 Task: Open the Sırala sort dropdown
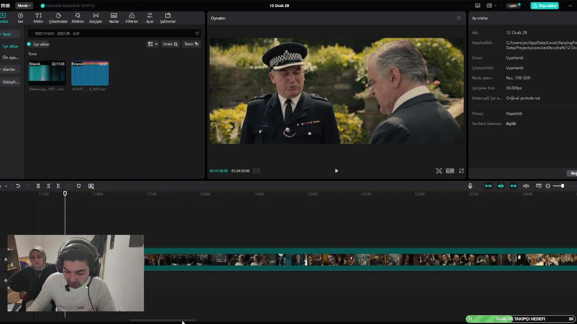(x=170, y=44)
